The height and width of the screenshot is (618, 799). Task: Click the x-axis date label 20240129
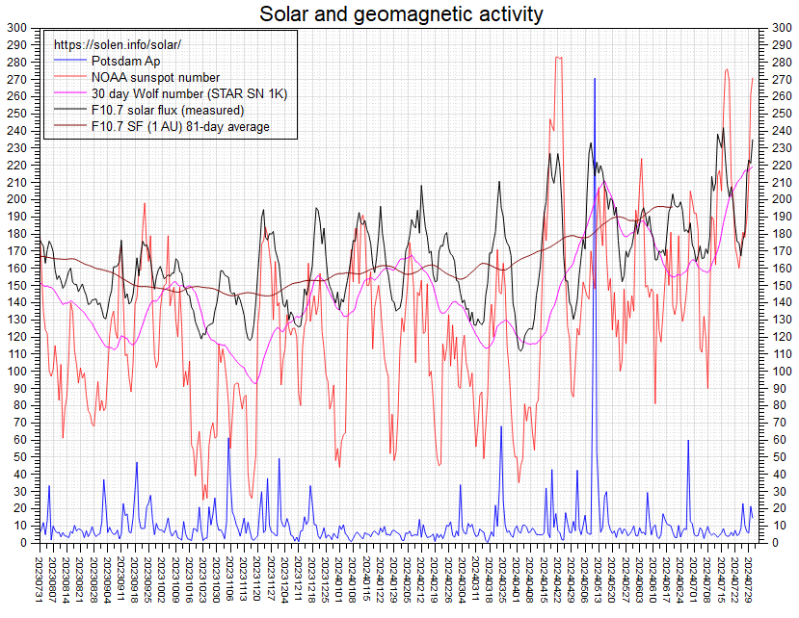(393, 579)
